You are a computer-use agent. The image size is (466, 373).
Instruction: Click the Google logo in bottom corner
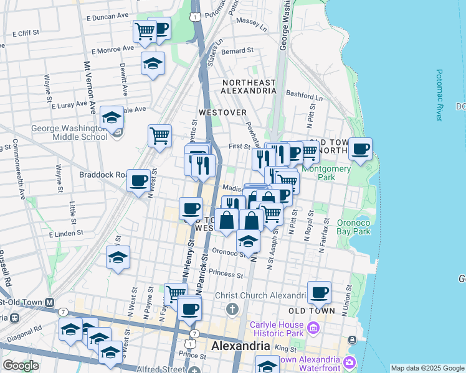tap(21, 366)
